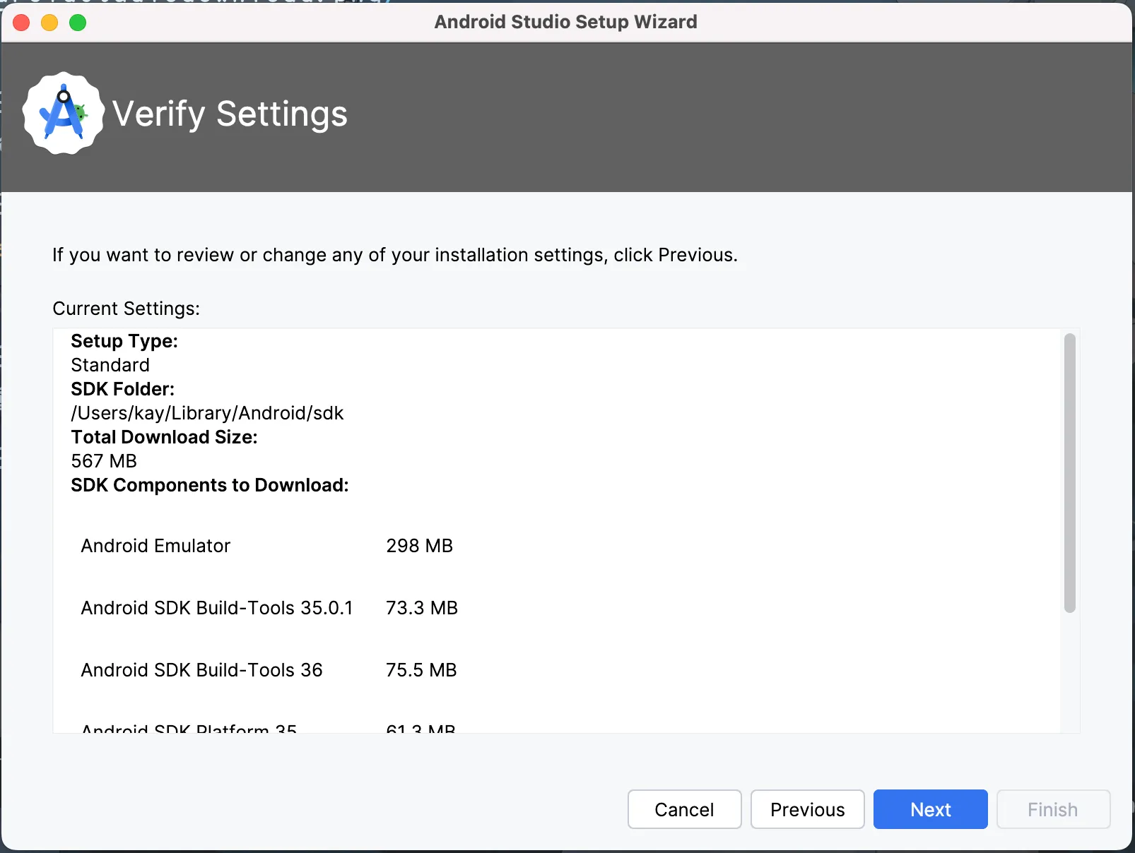
Task: Click the SDK folder path text
Action: point(207,413)
